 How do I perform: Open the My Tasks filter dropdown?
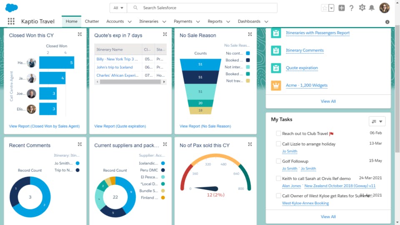[377, 121]
